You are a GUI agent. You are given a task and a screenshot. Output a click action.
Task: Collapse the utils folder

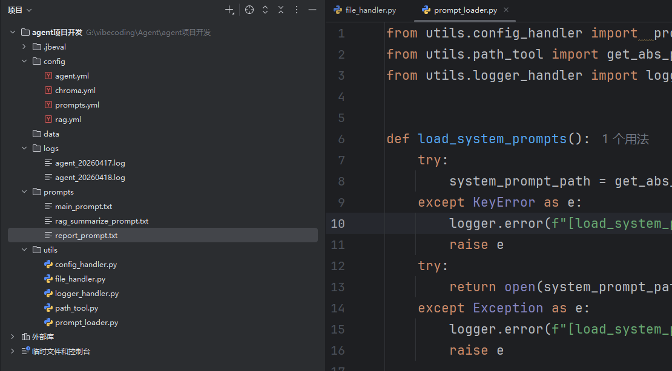click(24, 250)
